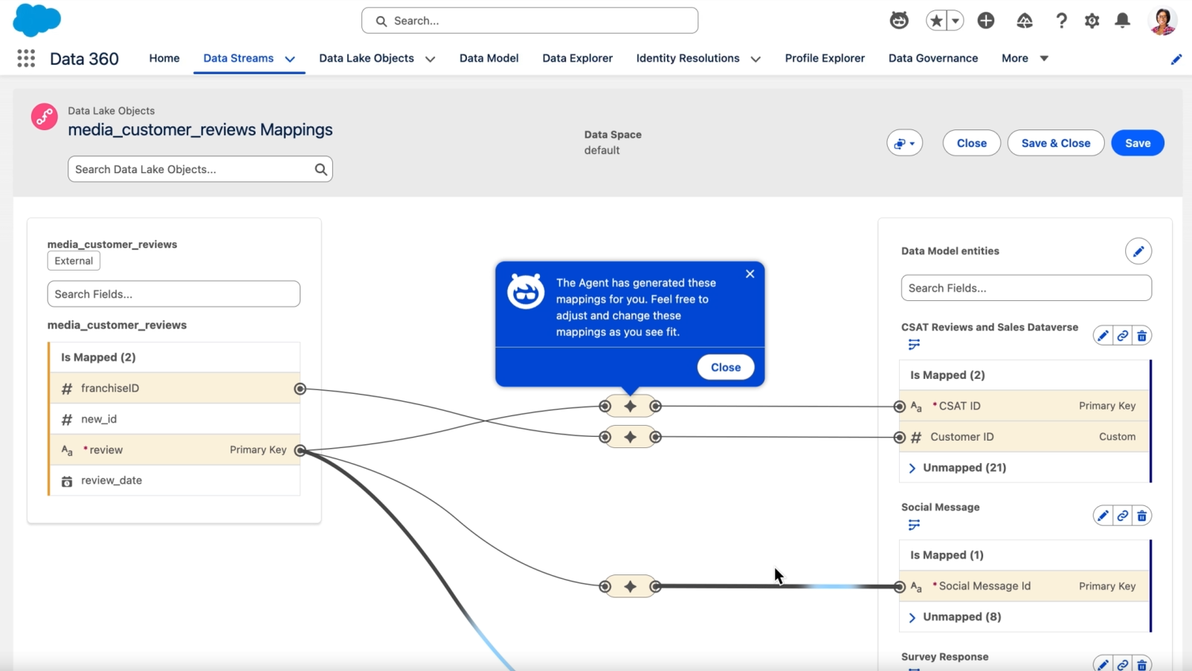Edit the Social Message entity
The height and width of the screenshot is (671, 1192).
[x=1103, y=516]
